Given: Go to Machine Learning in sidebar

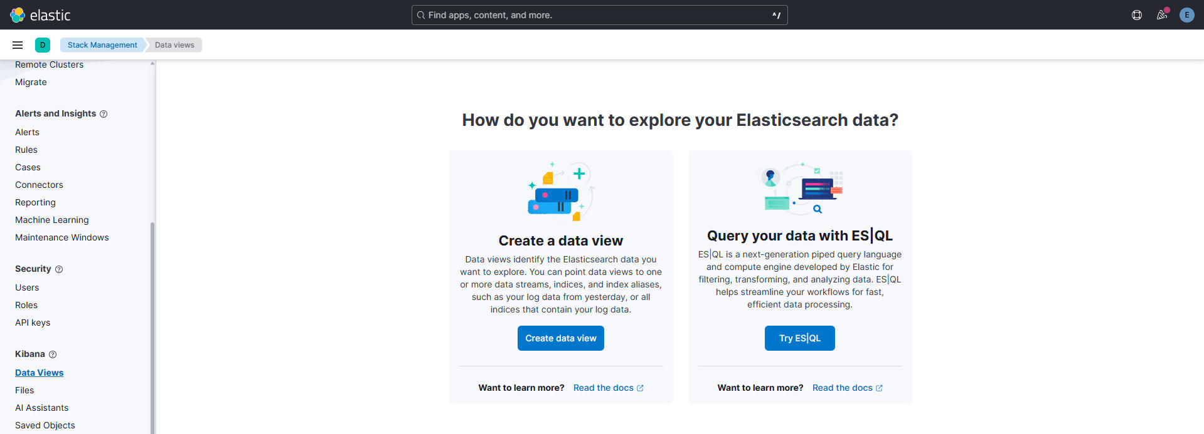Looking at the screenshot, I should (51, 220).
